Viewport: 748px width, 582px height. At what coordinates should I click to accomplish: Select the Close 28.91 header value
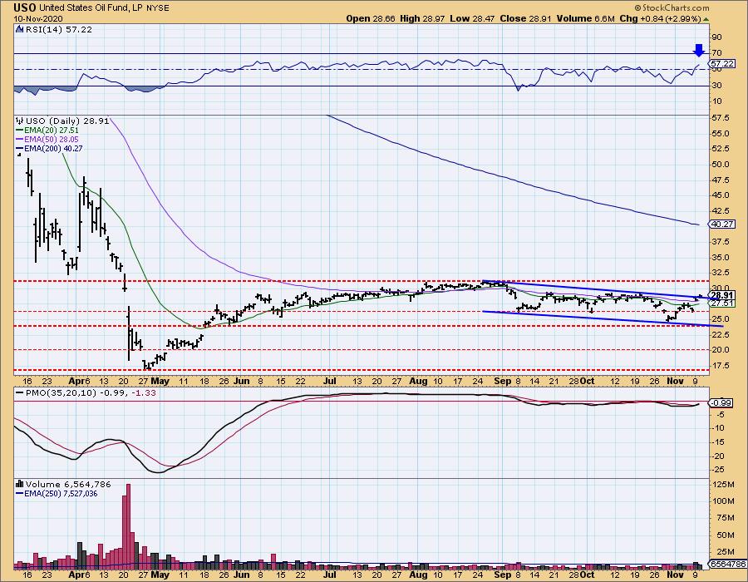click(x=525, y=18)
